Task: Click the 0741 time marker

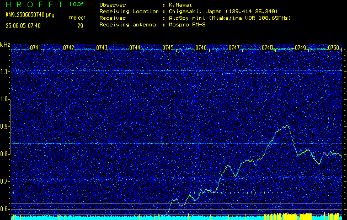Action: 35,48
